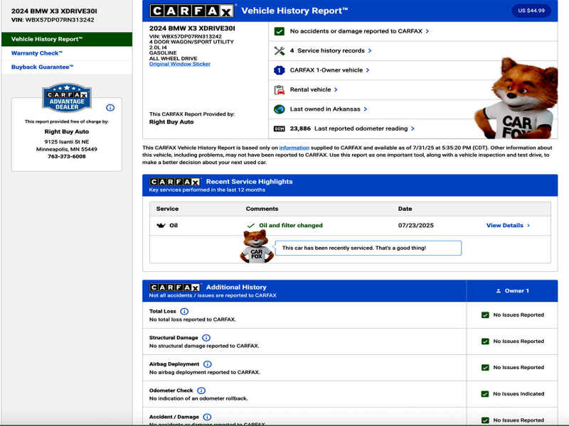Click the dealer phone number 763-373-6008
The image size is (569, 426).
point(67,156)
